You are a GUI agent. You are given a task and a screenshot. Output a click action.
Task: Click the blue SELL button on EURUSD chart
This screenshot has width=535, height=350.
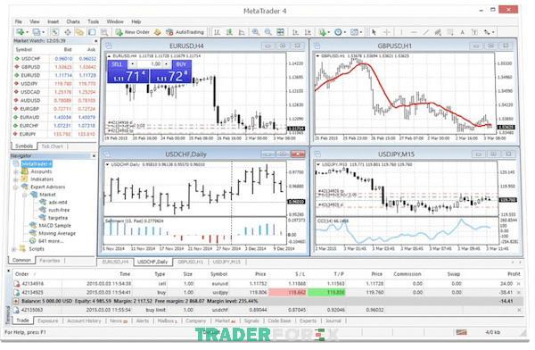coord(118,64)
